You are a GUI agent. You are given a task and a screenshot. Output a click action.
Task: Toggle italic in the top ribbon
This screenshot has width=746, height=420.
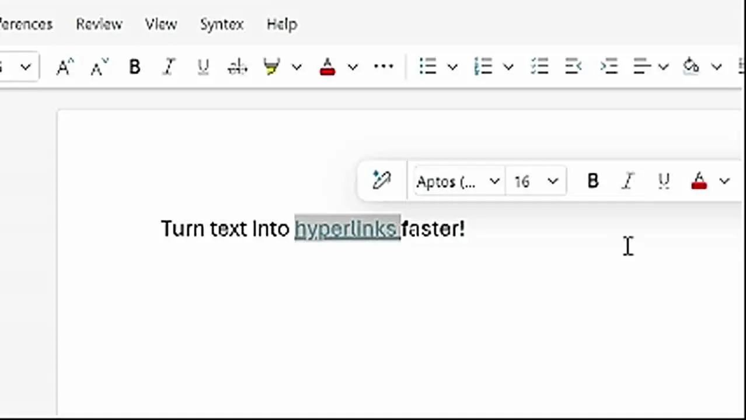point(169,67)
